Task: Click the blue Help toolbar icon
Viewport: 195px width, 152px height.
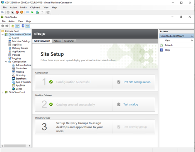Action: tap(23, 26)
